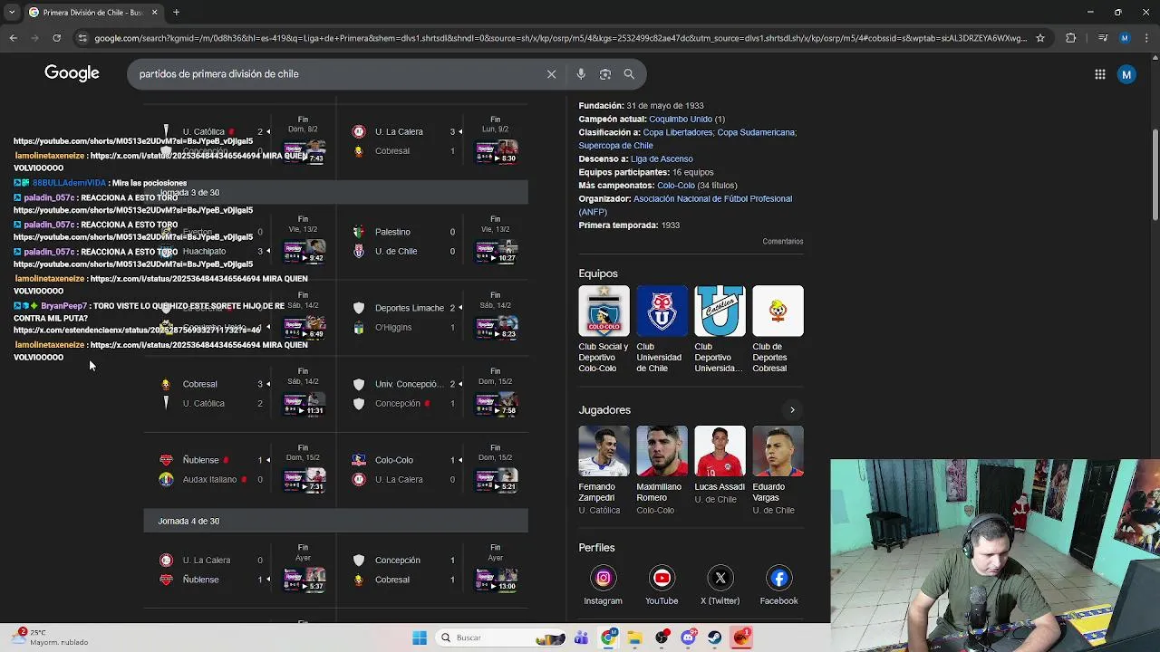Open the Chrome three-dot menu
The image size is (1160, 652).
pyautogui.click(x=1145, y=38)
